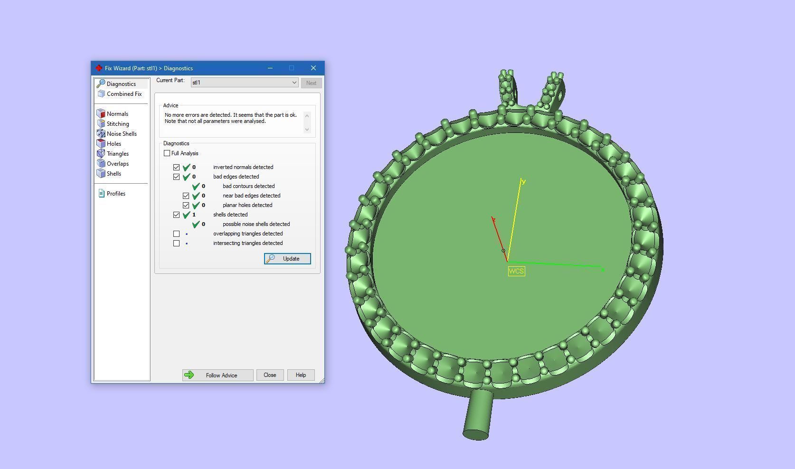Open the Current Part dropdown showing stl1
The image size is (795, 469).
[245, 83]
